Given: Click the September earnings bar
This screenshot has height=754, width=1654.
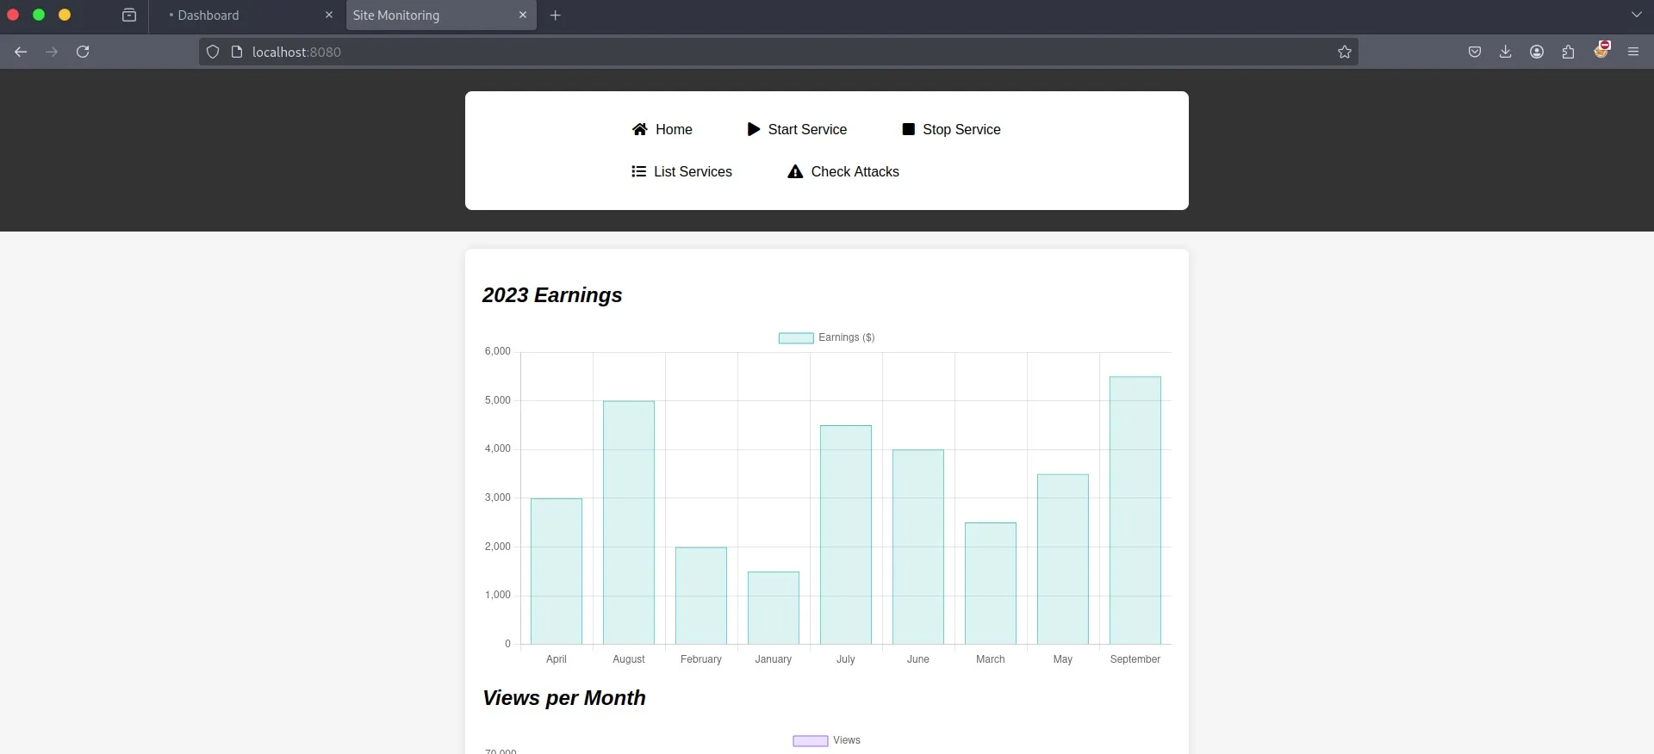Looking at the screenshot, I should click(1135, 510).
